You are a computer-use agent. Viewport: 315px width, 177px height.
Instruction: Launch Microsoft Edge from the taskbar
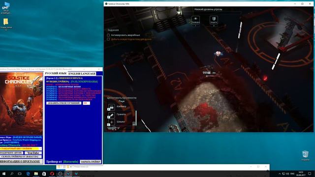tap(28, 174)
